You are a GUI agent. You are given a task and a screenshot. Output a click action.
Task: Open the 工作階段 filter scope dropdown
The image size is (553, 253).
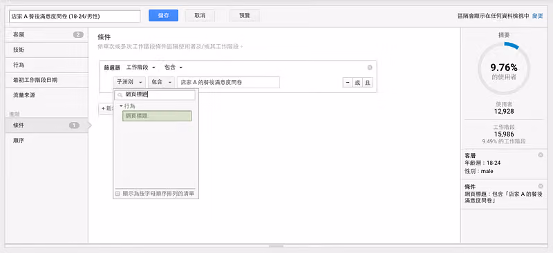coord(141,67)
